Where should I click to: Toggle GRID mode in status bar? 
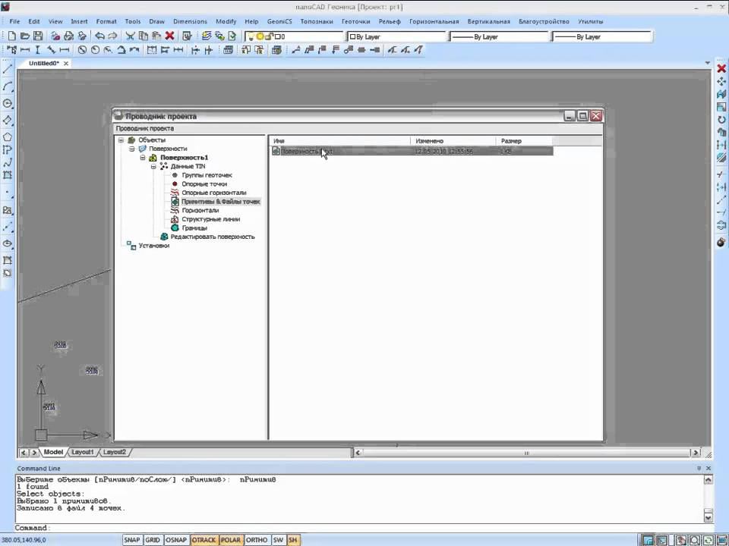(x=153, y=540)
